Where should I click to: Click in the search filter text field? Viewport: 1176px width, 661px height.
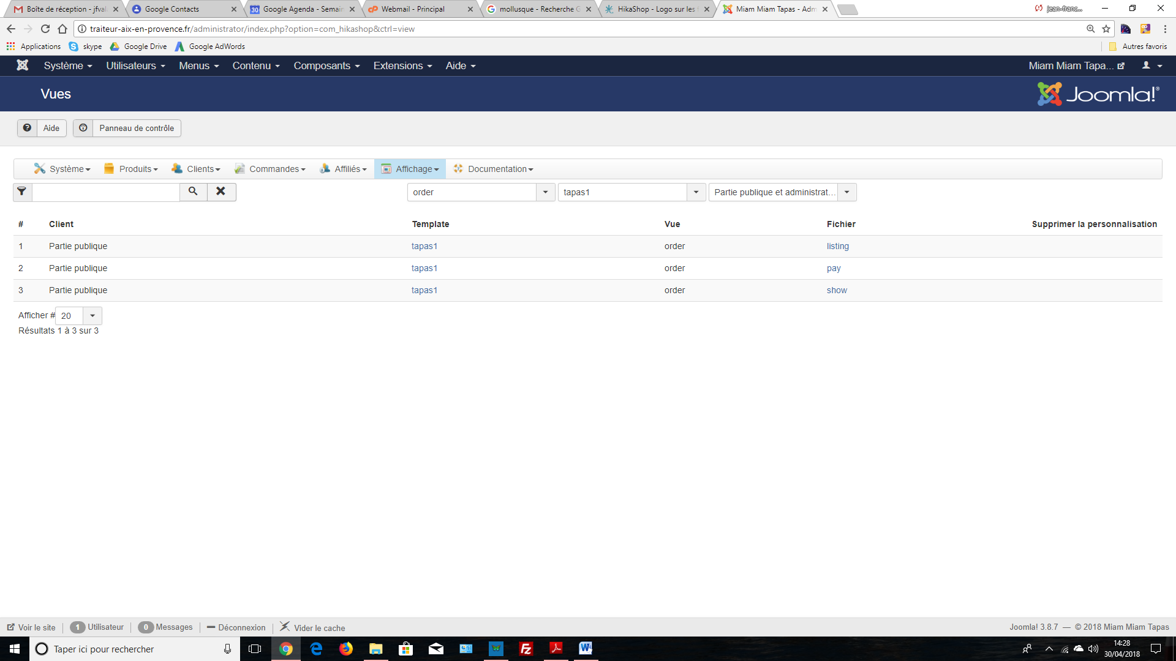pyautogui.click(x=106, y=192)
